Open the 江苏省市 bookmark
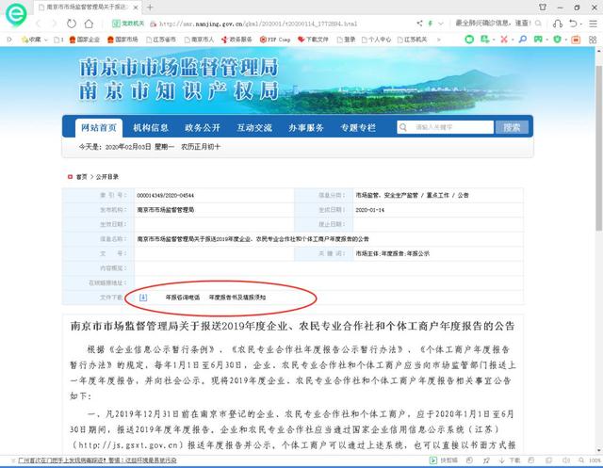Screen dimensions: 603x468 point(161,40)
